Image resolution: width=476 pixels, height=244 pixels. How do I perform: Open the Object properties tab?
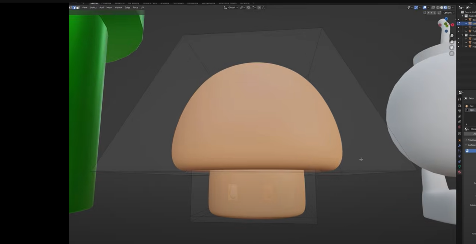pos(459,140)
